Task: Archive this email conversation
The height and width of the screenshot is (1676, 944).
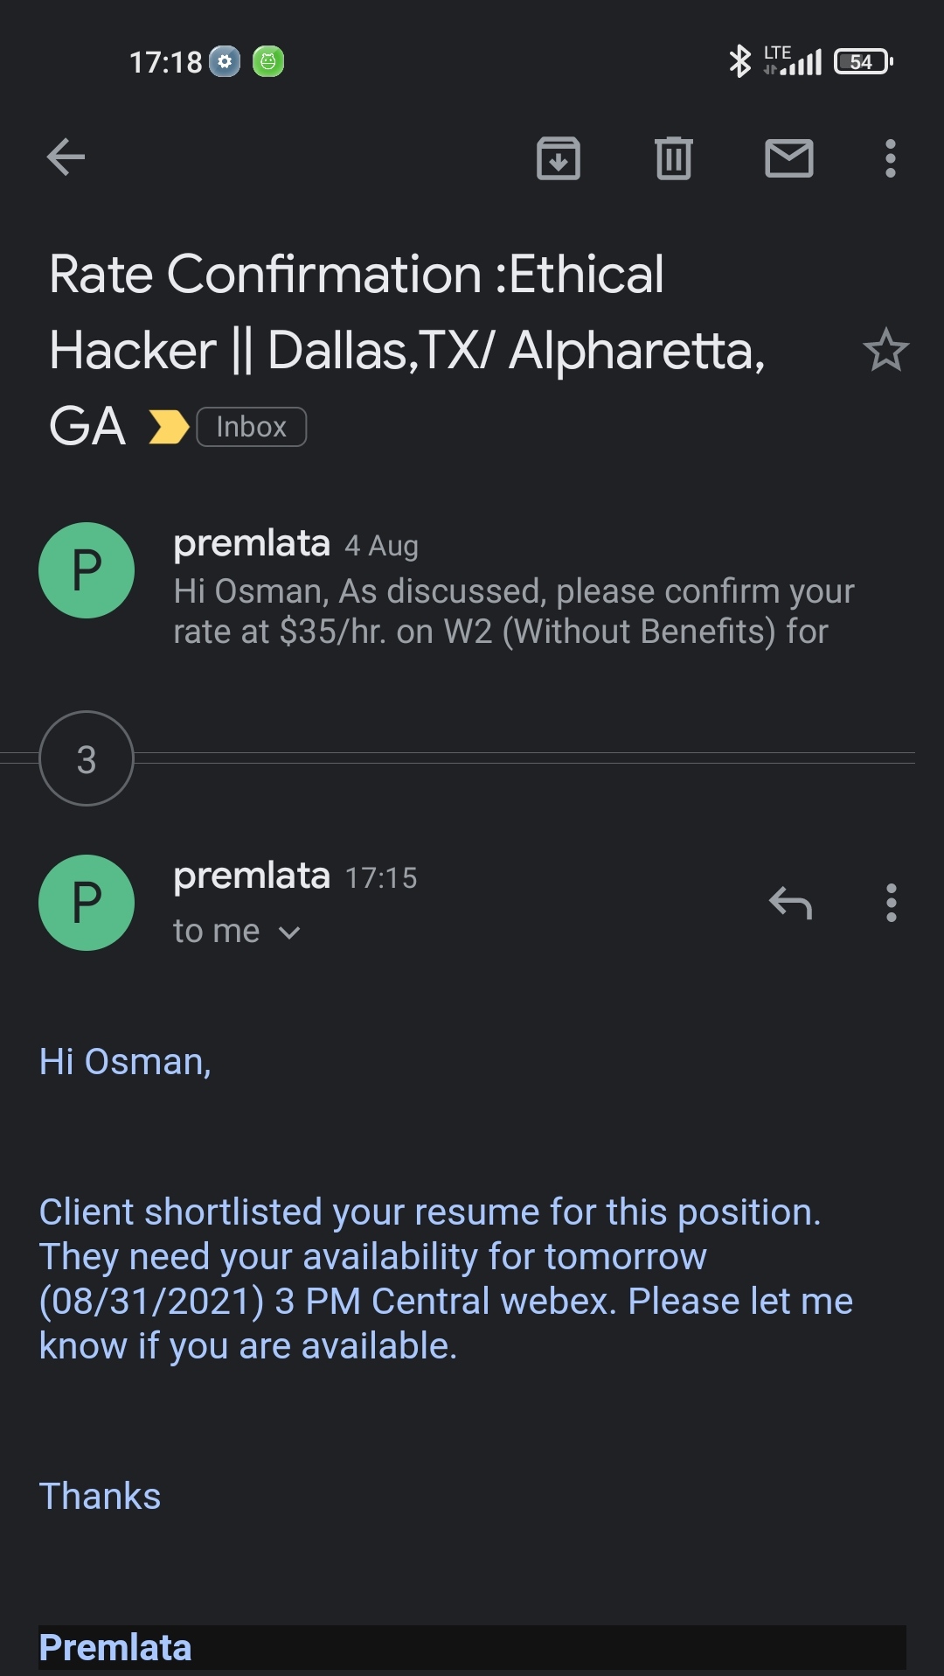Action: coord(559,158)
